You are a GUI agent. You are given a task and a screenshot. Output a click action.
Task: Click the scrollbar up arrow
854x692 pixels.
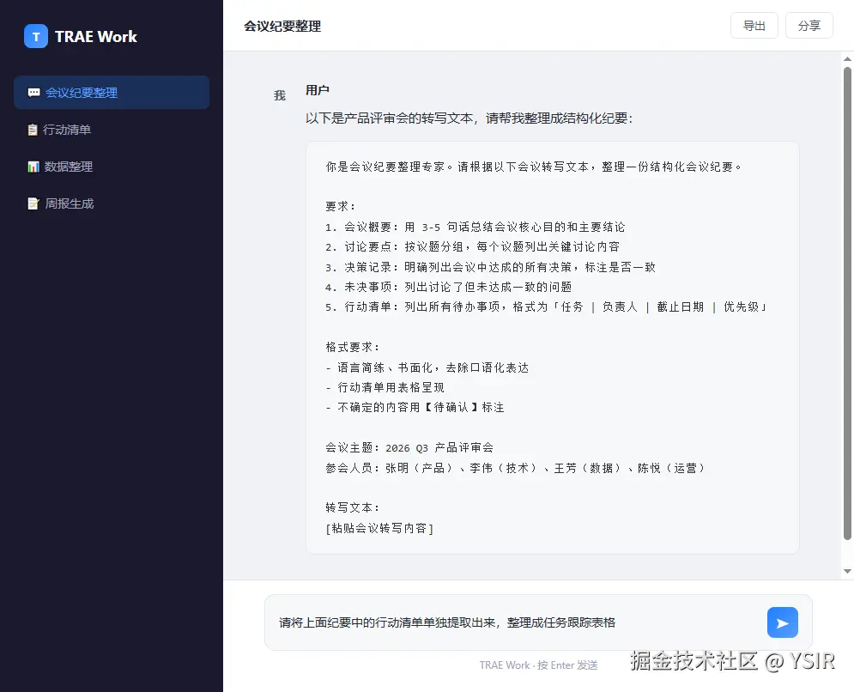click(x=847, y=59)
